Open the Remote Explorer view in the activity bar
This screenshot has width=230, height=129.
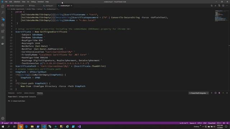3,38
